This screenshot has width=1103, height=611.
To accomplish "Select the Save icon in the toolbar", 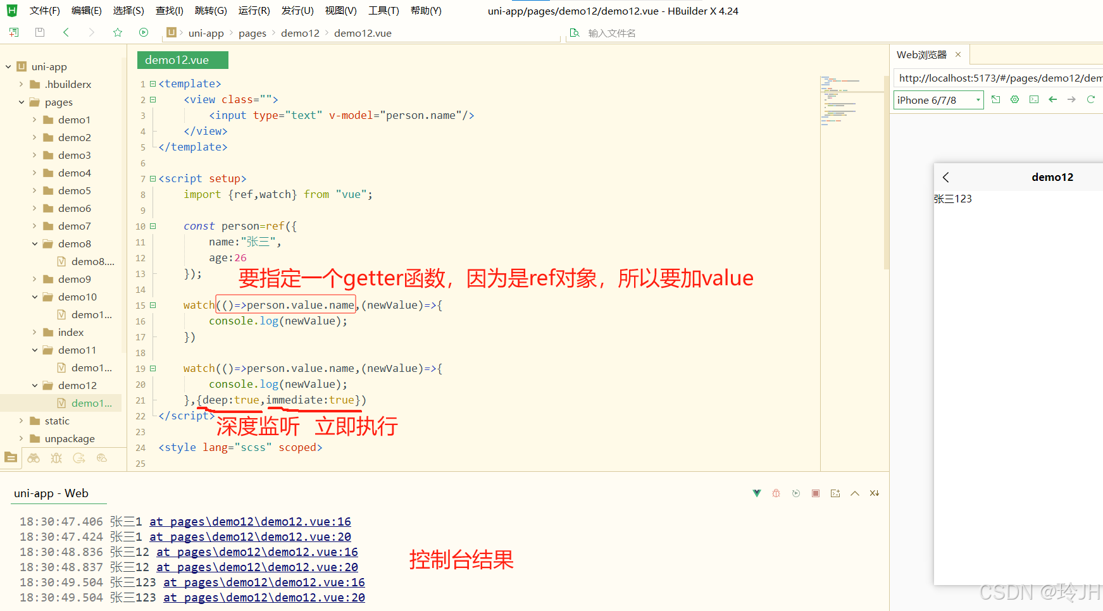I will point(39,32).
